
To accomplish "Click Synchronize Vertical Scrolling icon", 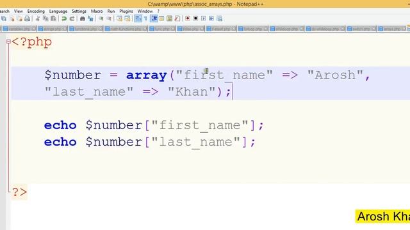I will (x=120, y=19).
